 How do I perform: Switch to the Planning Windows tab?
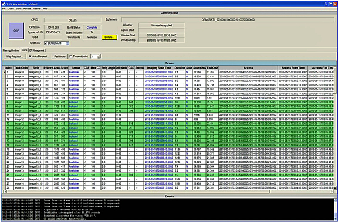click(x=11, y=50)
